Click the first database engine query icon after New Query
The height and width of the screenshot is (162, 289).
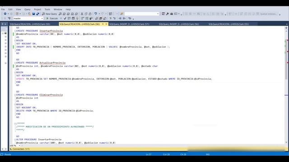[60, 14]
